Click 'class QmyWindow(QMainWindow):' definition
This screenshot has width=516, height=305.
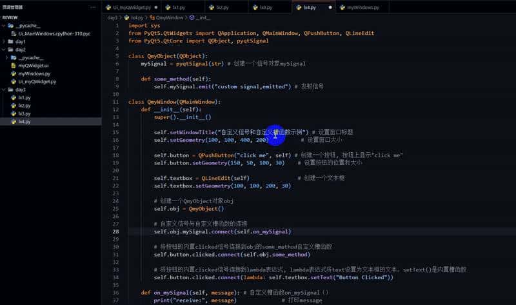[174, 102]
